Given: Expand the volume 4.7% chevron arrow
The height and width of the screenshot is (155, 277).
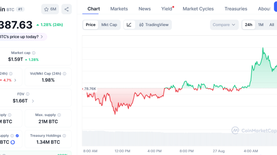Looking at the screenshot, I should coord(15,80).
